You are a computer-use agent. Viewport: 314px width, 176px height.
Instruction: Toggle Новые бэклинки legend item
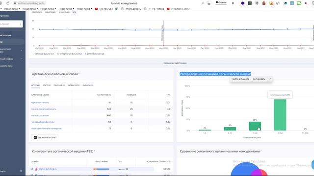[x=44, y=54]
